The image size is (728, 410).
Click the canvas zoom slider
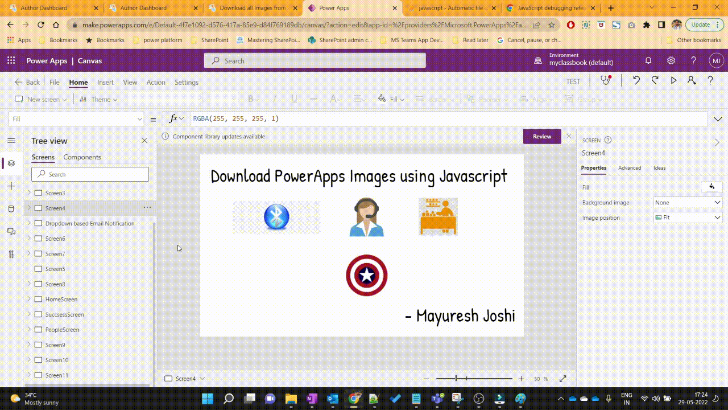point(474,379)
